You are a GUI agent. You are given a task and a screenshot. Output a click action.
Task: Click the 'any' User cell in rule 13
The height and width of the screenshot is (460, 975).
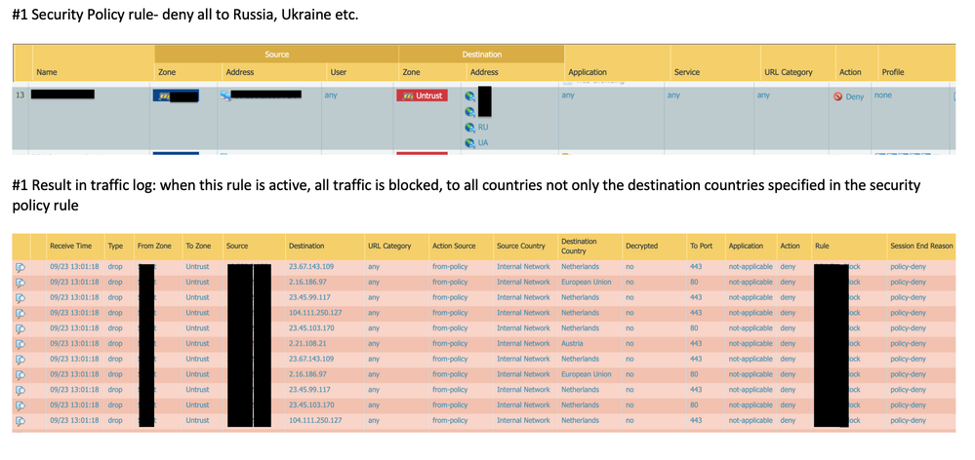(x=331, y=96)
